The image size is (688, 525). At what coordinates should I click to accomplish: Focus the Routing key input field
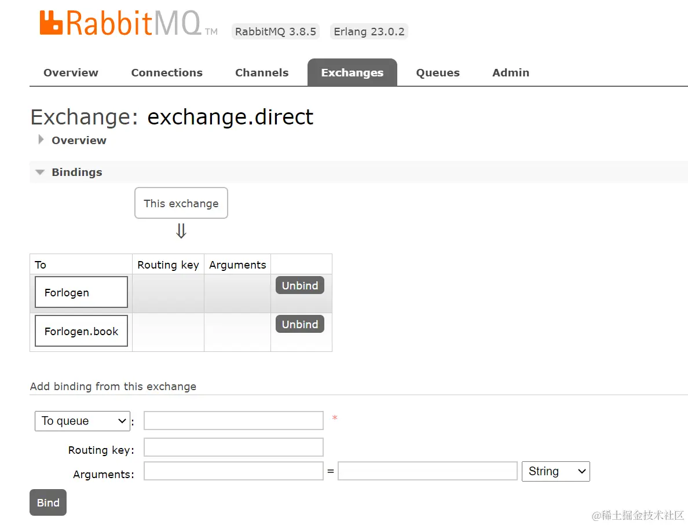pos(233,447)
